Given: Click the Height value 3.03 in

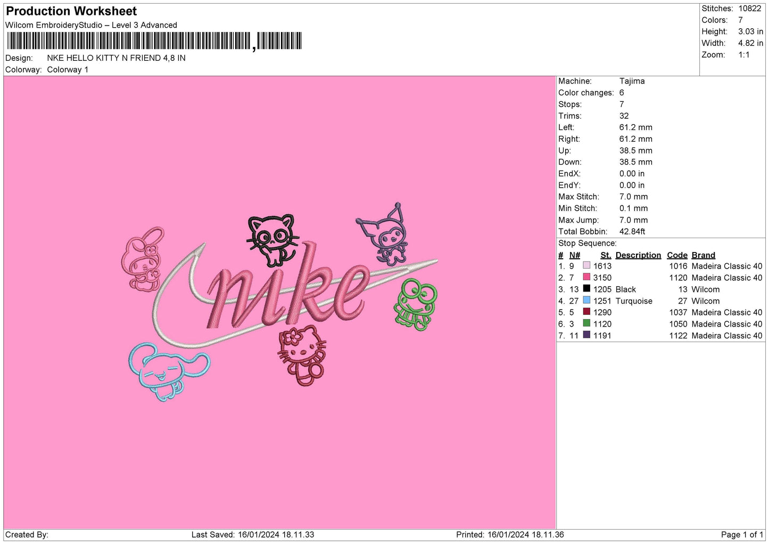Looking at the screenshot, I should [750, 32].
